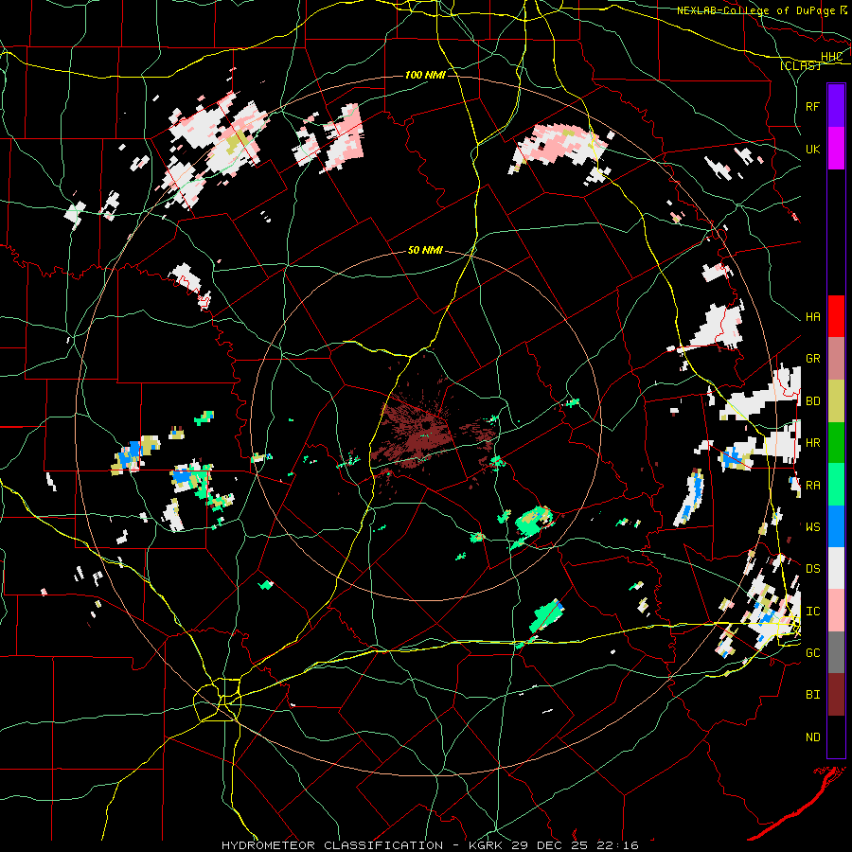
Task: Click the HYDROMETEOR CLASSIFICATION footer text
Action: [332, 845]
